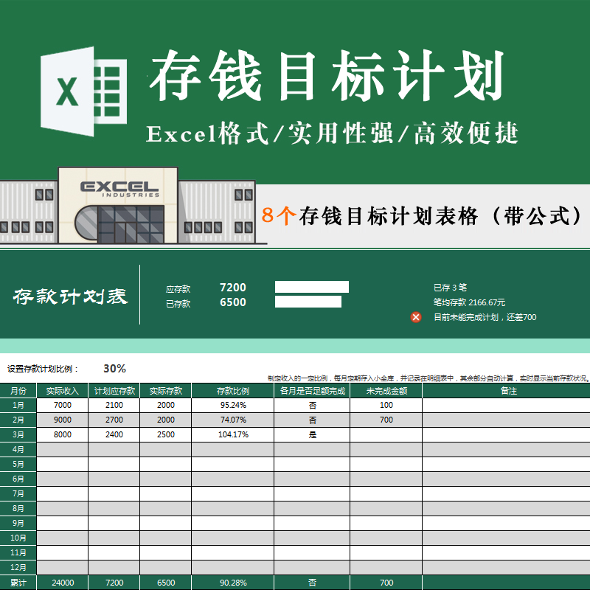
Task: Click the 笔均存款 2166.67元 text
Action: pyautogui.click(x=469, y=302)
